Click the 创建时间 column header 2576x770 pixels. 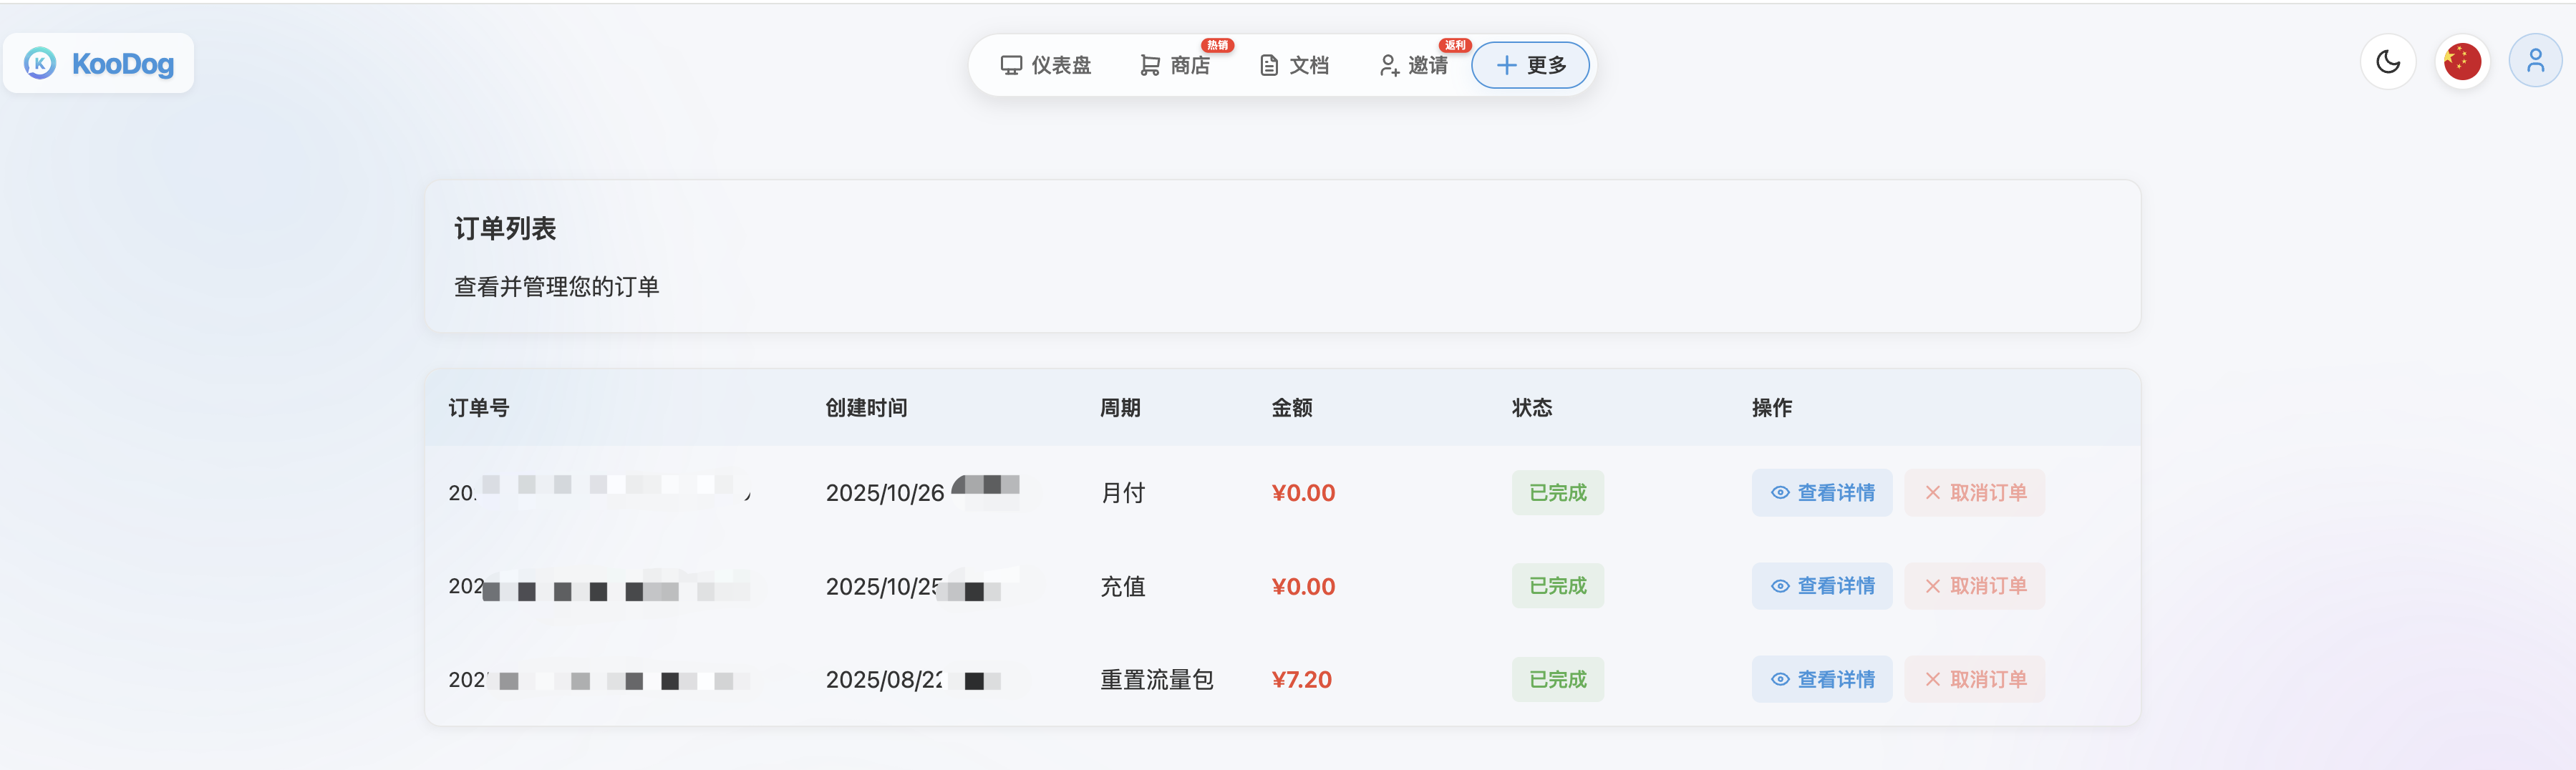[867, 408]
